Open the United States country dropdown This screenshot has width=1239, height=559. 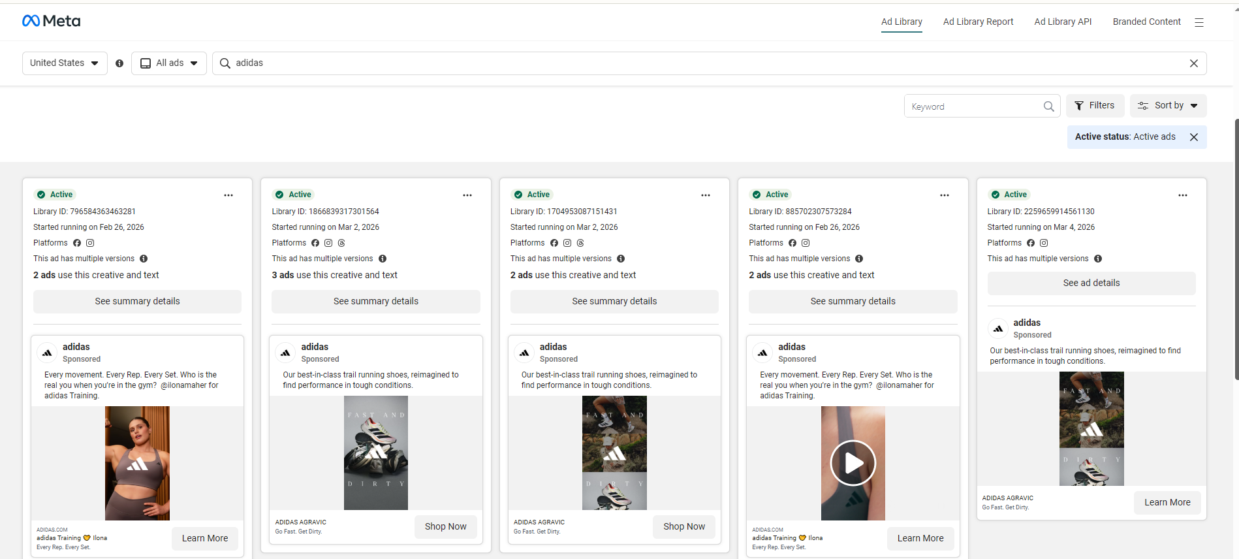pyautogui.click(x=65, y=63)
